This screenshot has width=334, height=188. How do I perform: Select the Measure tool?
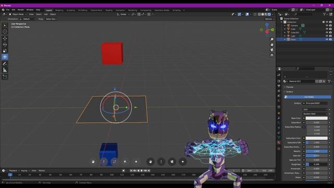pos(5,70)
